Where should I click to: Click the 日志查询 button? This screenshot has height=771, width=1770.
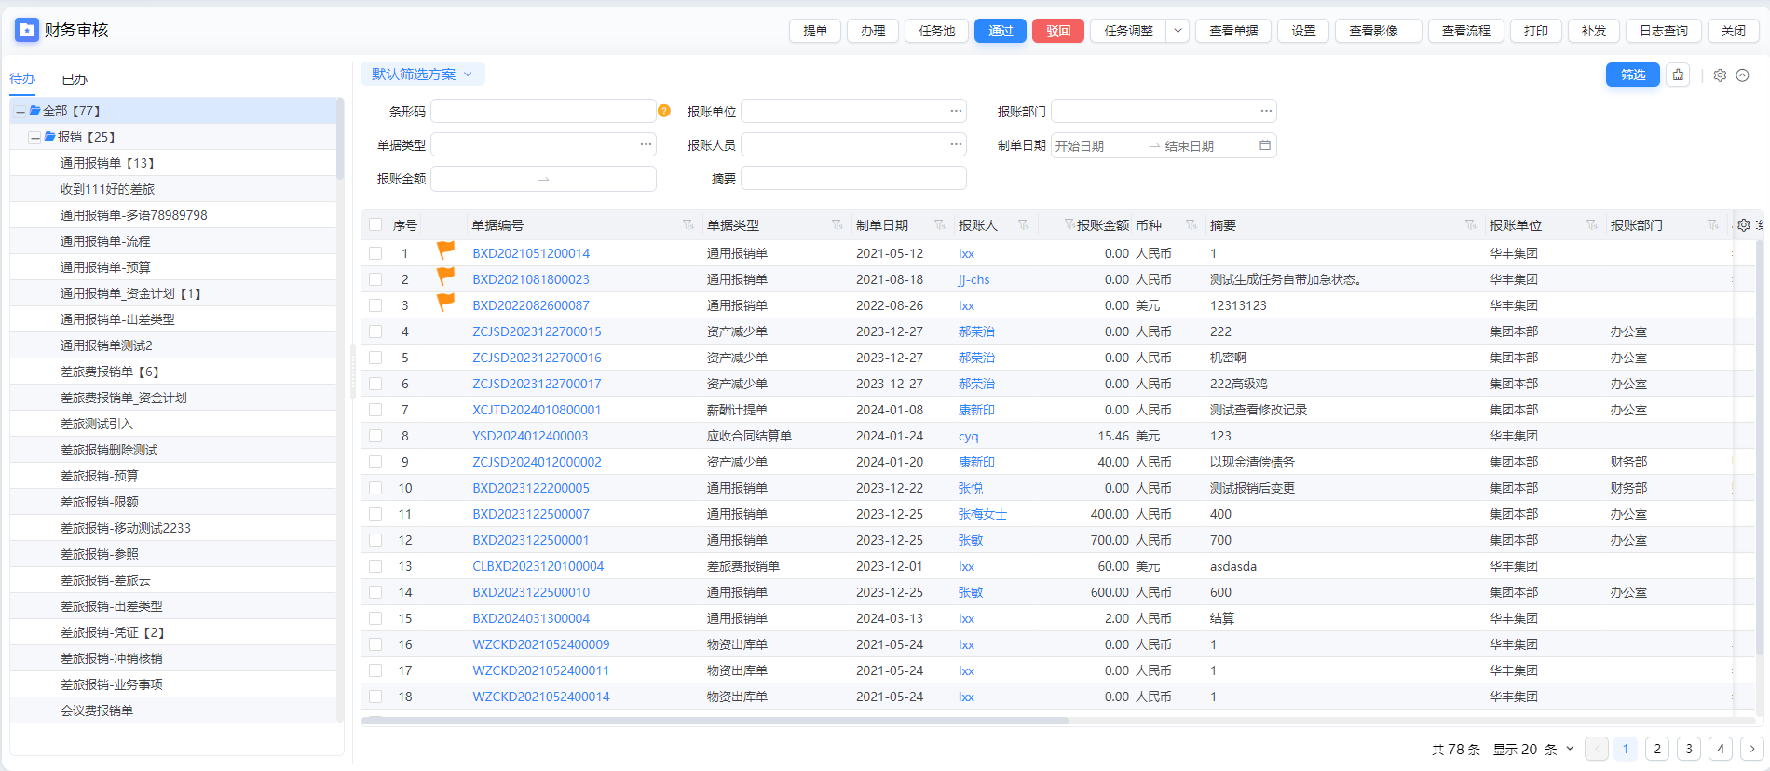[x=1664, y=31]
